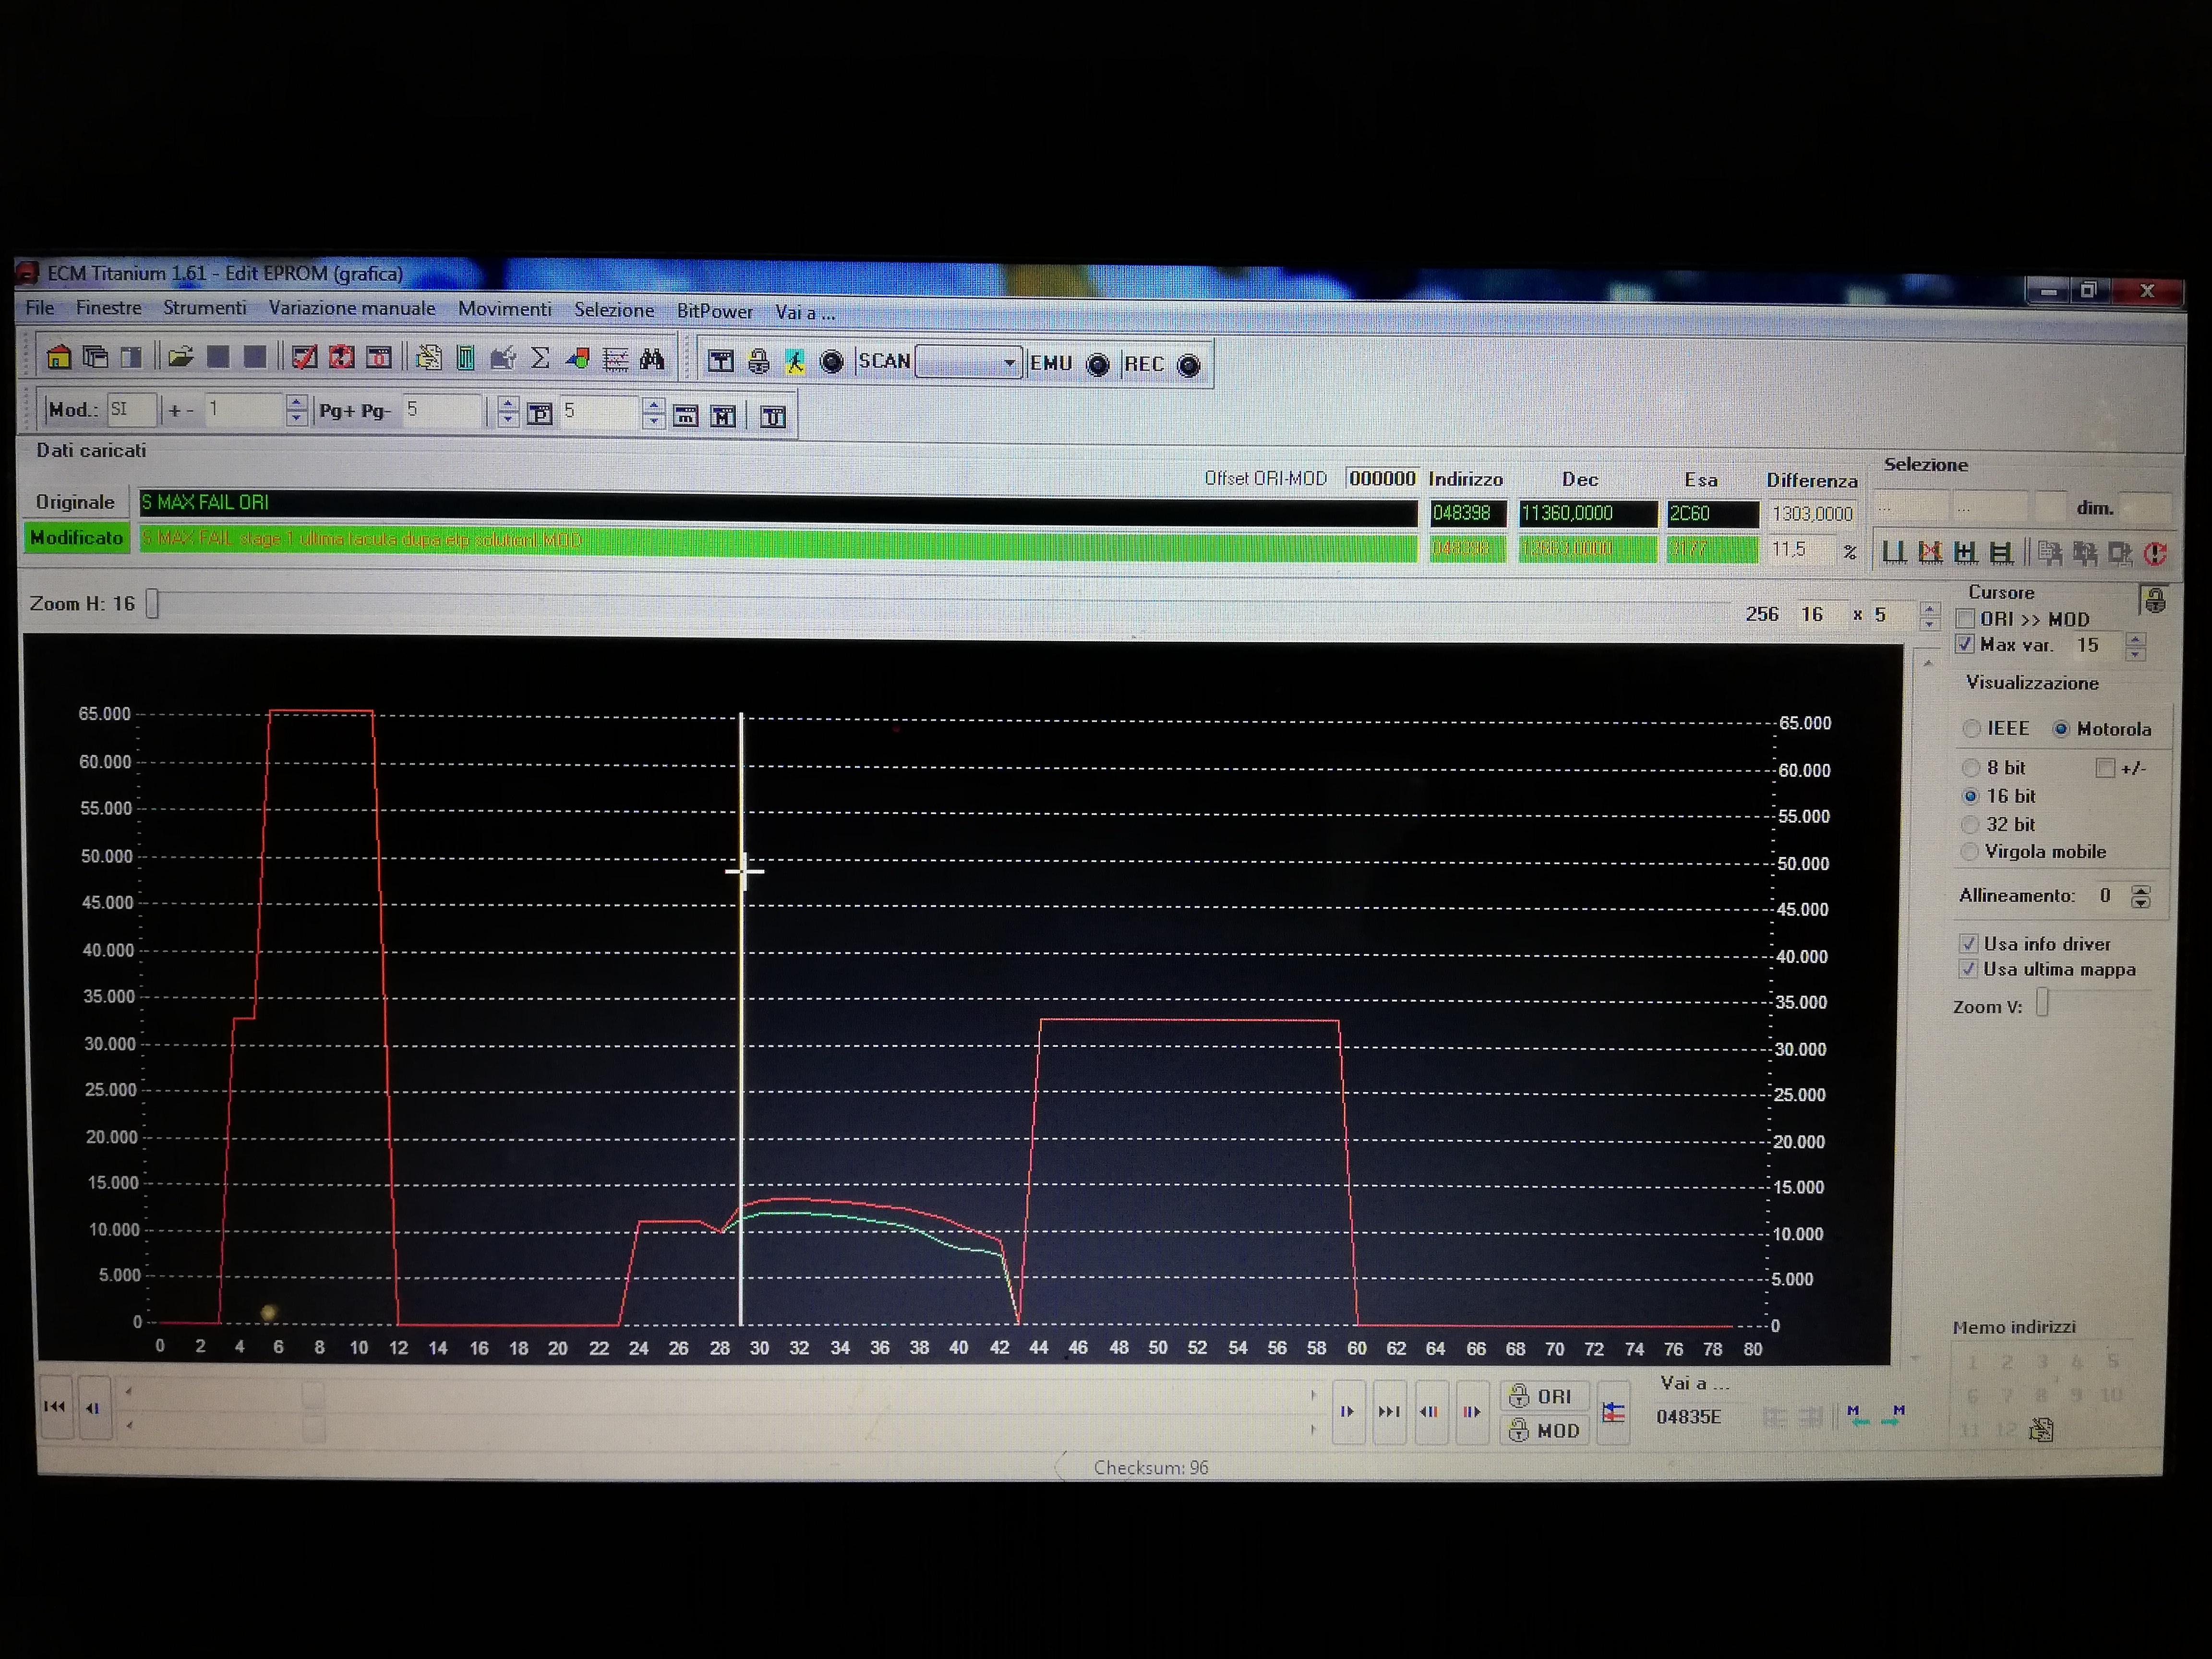Click the window icon with letter U
The width and height of the screenshot is (2212, 1659).
click(773, 416)
